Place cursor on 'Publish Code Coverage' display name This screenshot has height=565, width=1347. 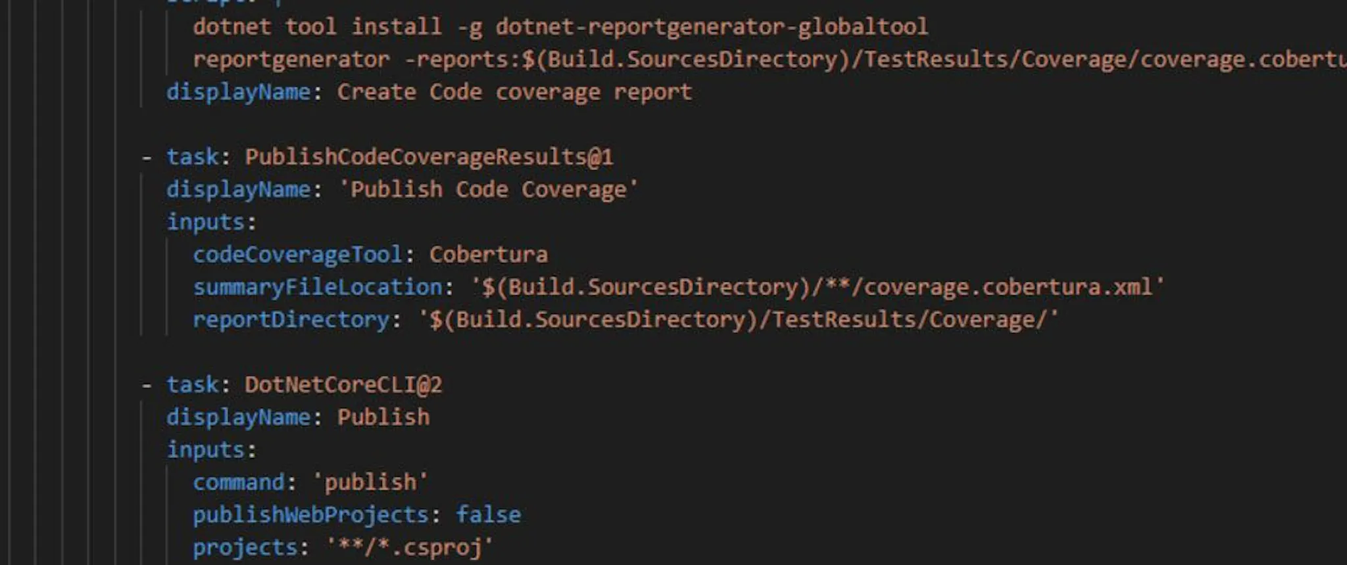(488, 190)
